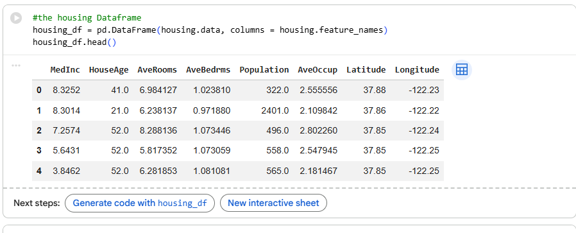Select AveRooms value 6.984127

[x=158, y=90]
